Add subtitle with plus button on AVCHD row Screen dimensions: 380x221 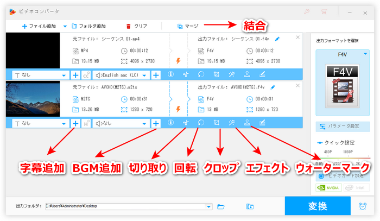75,123
